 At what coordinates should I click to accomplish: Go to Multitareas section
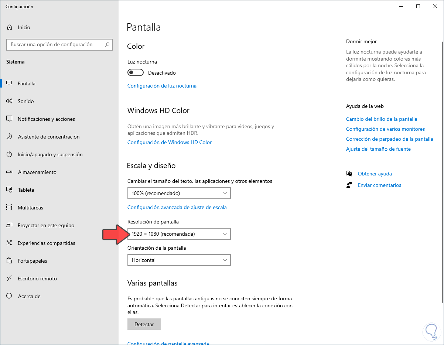coord(30,208)
